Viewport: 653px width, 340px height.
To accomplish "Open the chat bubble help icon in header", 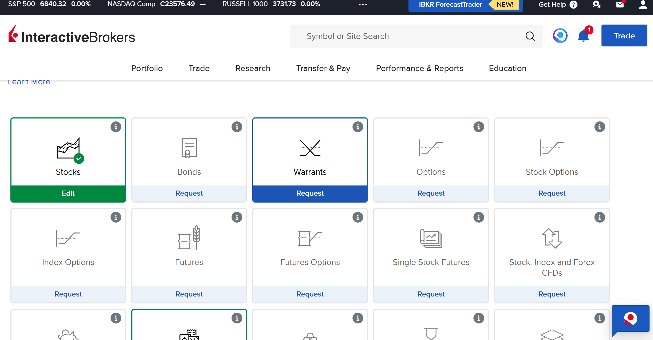I will click(597, 5).
